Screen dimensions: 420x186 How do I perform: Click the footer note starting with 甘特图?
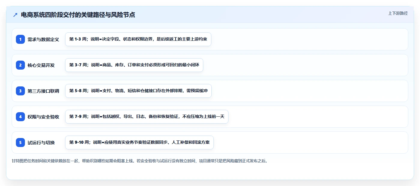click(x=140, y=161)
